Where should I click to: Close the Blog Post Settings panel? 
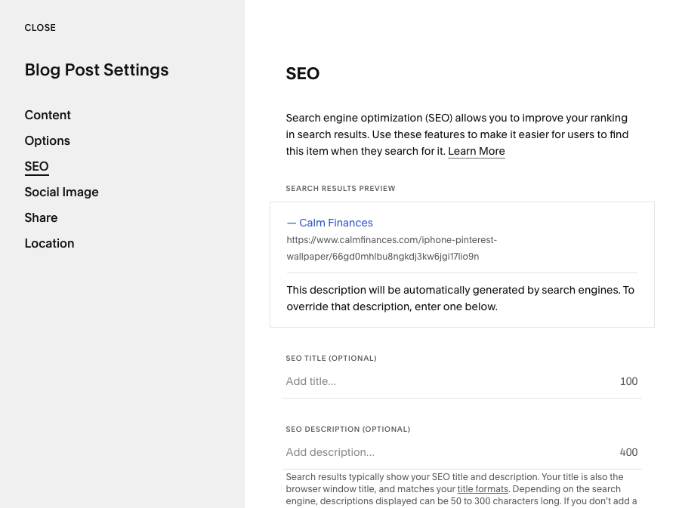pyautogui.click(x=40, y=28)
